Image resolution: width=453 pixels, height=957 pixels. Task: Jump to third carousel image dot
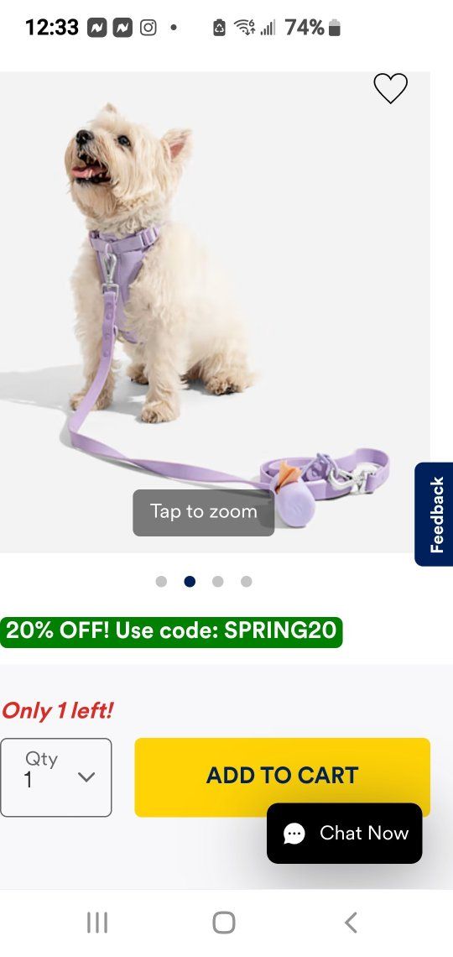[x=217, y=581]
